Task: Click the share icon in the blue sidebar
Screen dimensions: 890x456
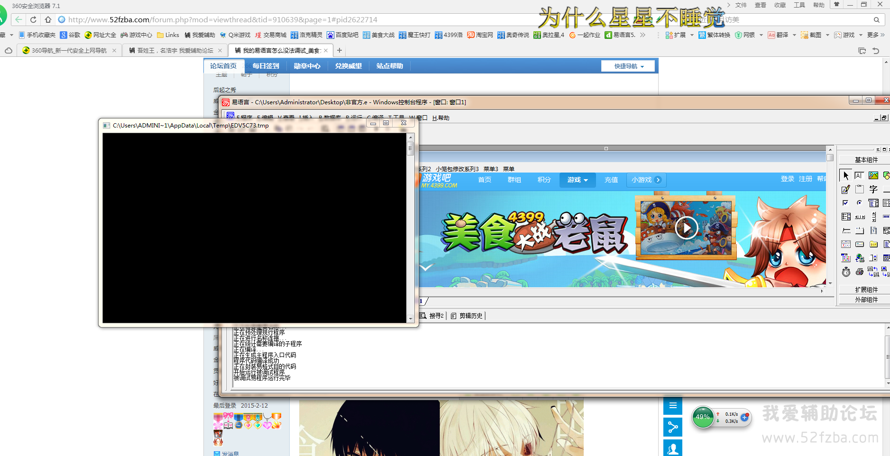Action: point(672,428)
